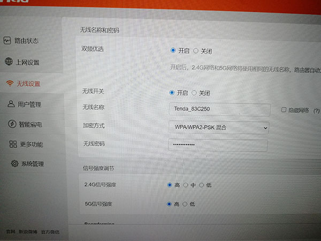Screen dimensions: 321x241
Task: Click the smart power saving icon
Action: click(13, 124)
